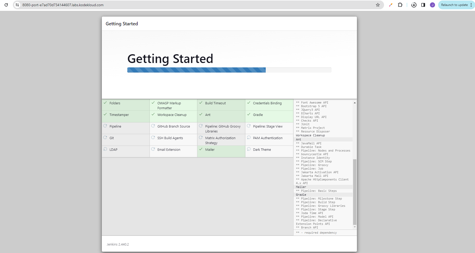Click the SSH Build Agents pending icon

click(x=153, y=138)
